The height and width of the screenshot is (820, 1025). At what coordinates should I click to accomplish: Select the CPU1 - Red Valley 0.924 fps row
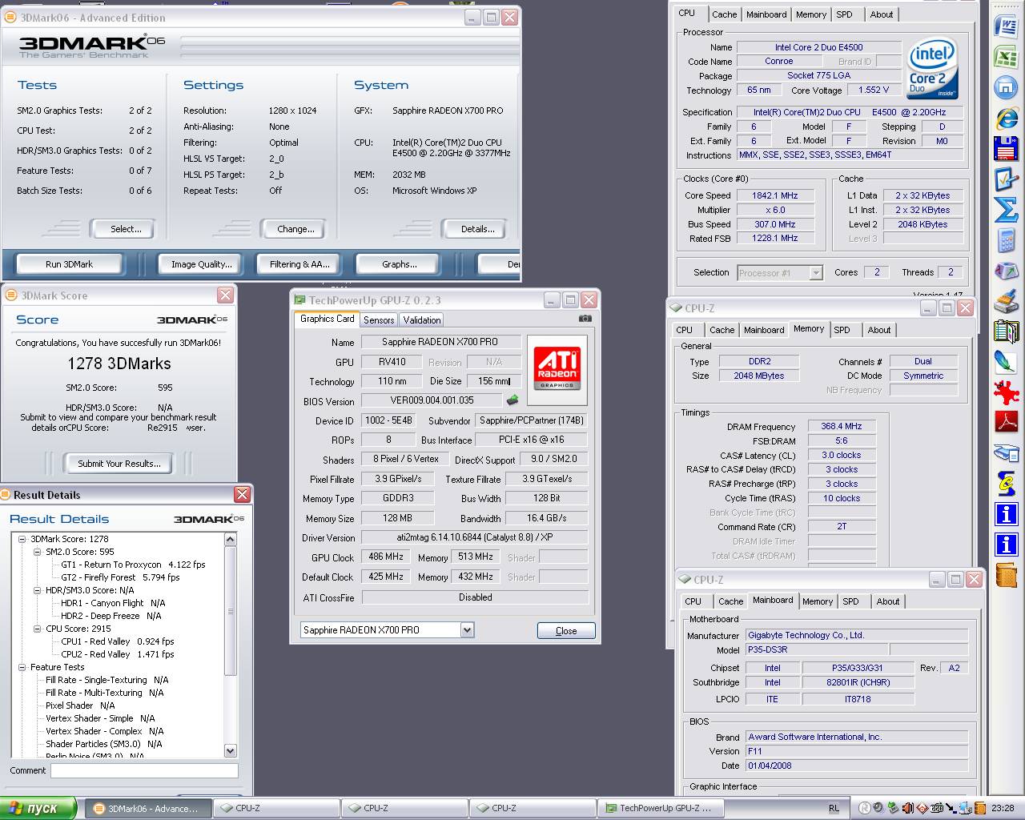pyautogui.click(x=117, y=641)
